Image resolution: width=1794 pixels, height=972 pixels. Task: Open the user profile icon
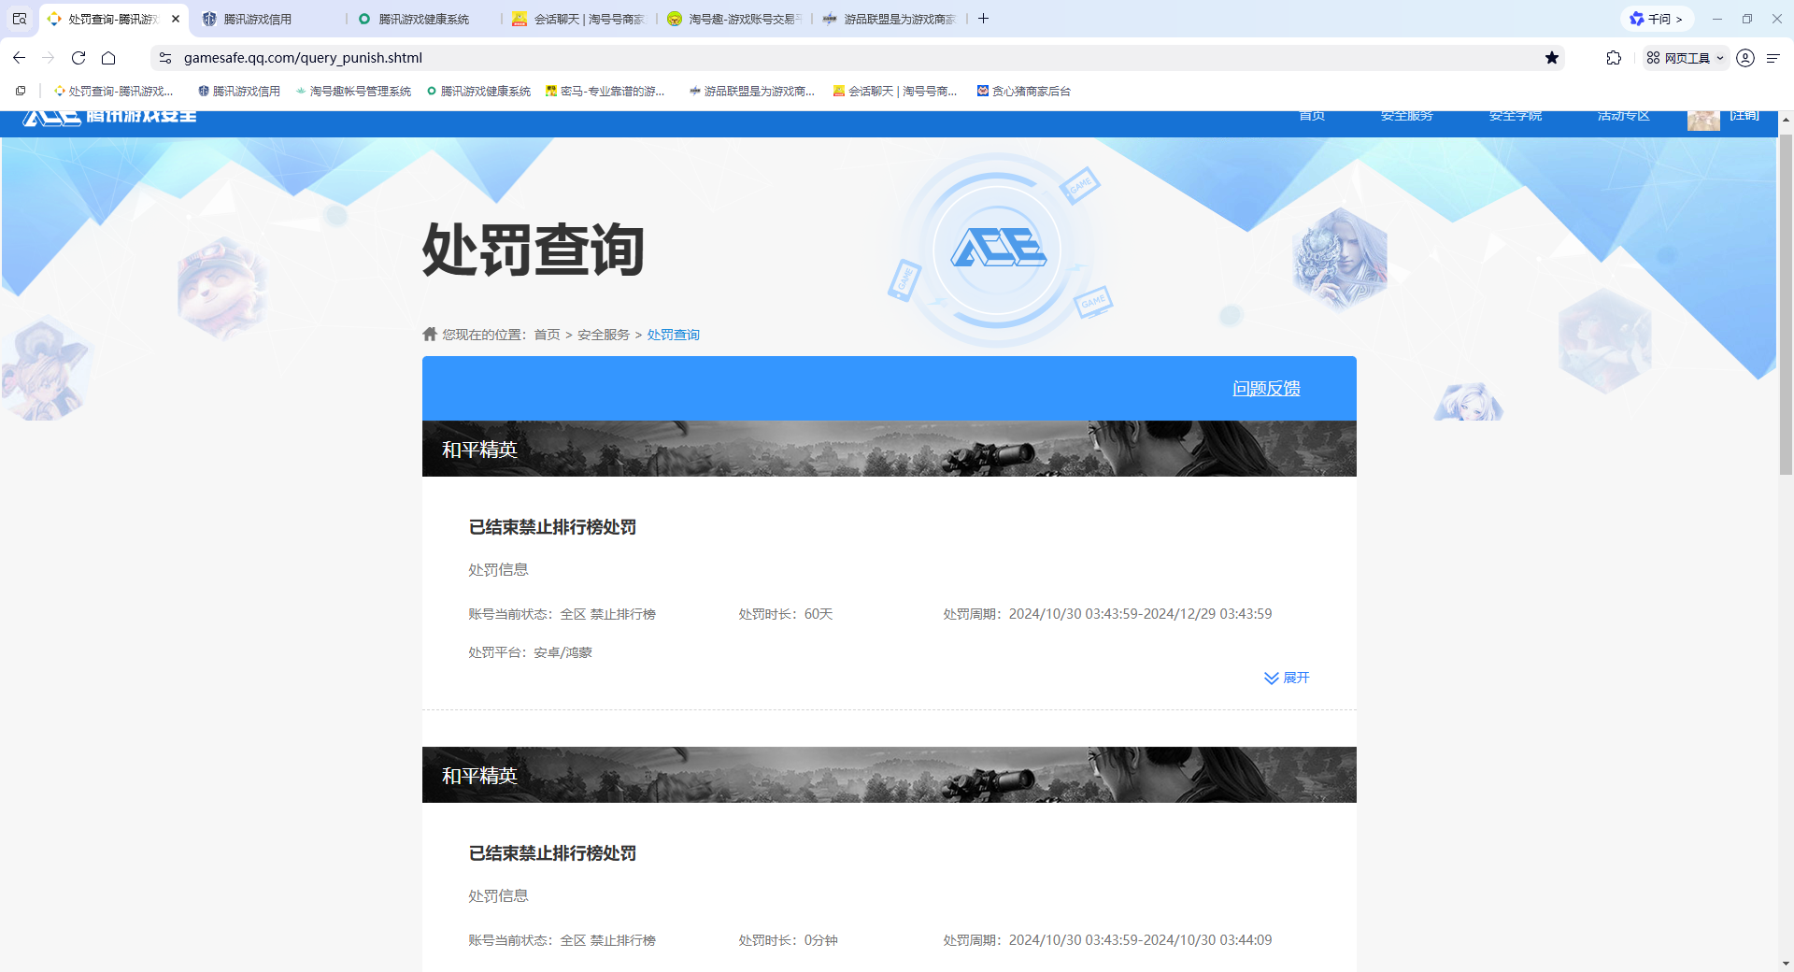pos(1744,58)
